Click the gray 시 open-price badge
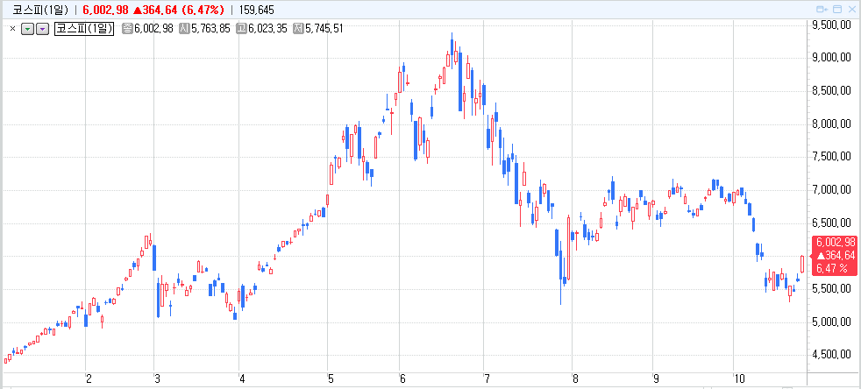The height and width of the screenshot is (389, 861). pos(184,29)
